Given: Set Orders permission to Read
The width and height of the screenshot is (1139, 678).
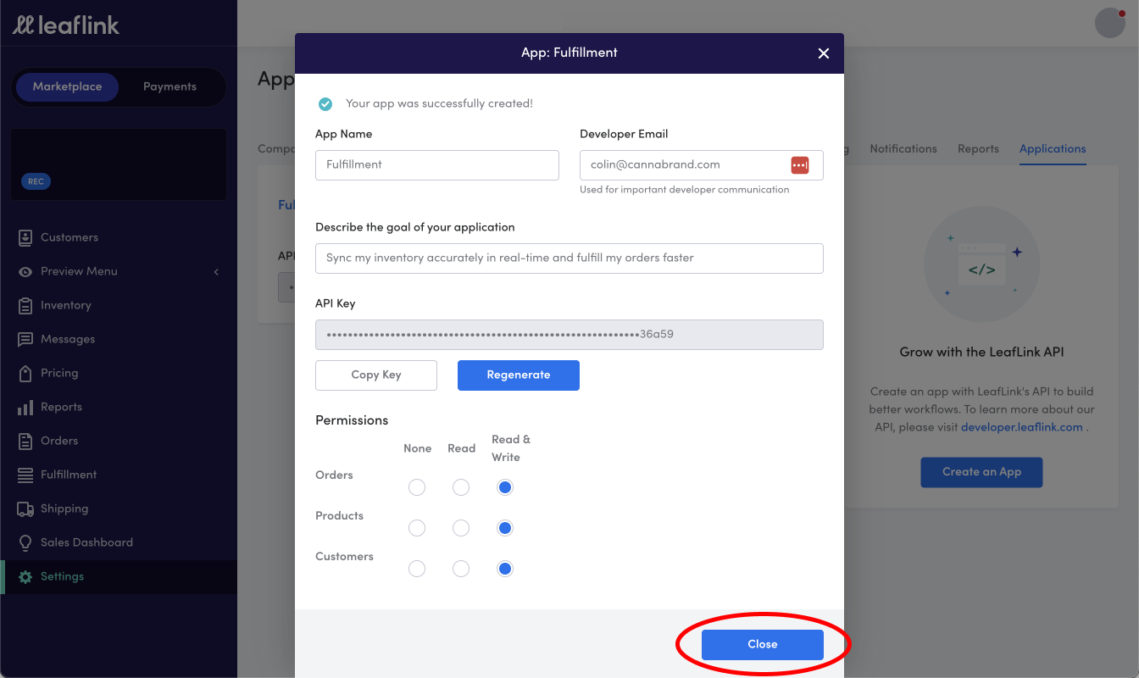Looking at the screenshot, I should (461, 487).
